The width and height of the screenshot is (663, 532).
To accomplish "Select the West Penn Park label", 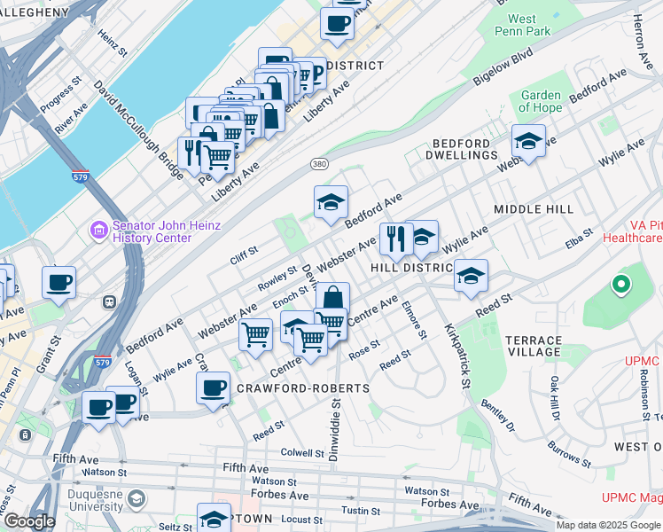I will 523,25.
